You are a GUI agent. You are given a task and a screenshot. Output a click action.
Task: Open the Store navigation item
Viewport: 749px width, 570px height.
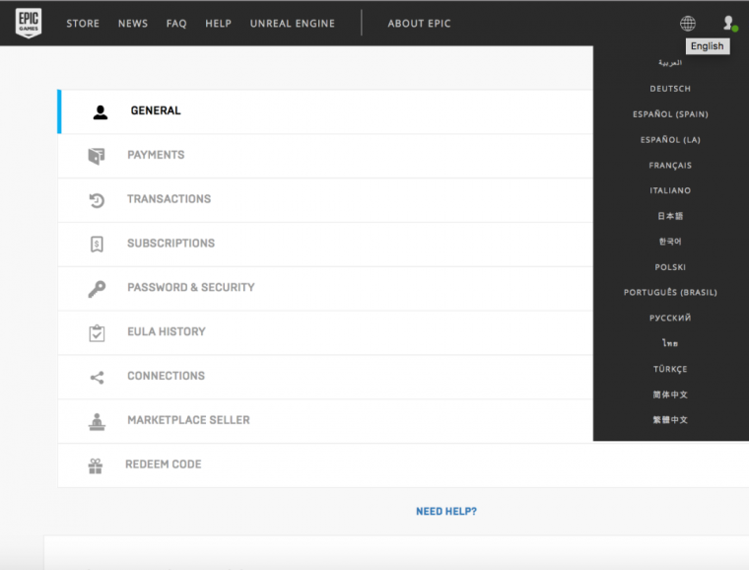[83, 24]
